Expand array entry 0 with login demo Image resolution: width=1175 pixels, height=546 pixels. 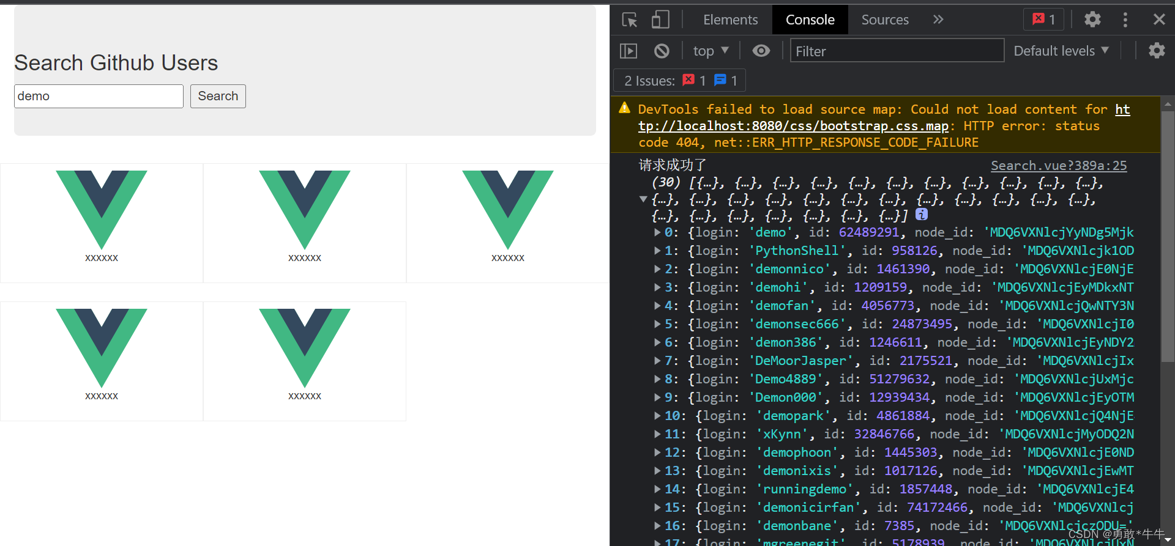(657, 232)
